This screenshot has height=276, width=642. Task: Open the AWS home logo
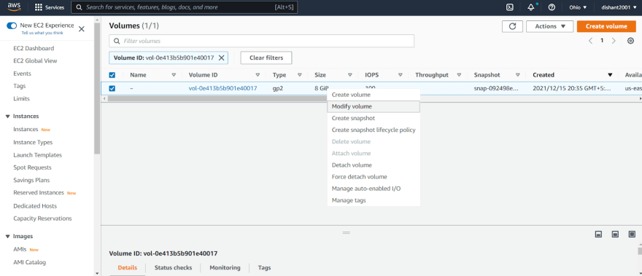click(14, 7)
